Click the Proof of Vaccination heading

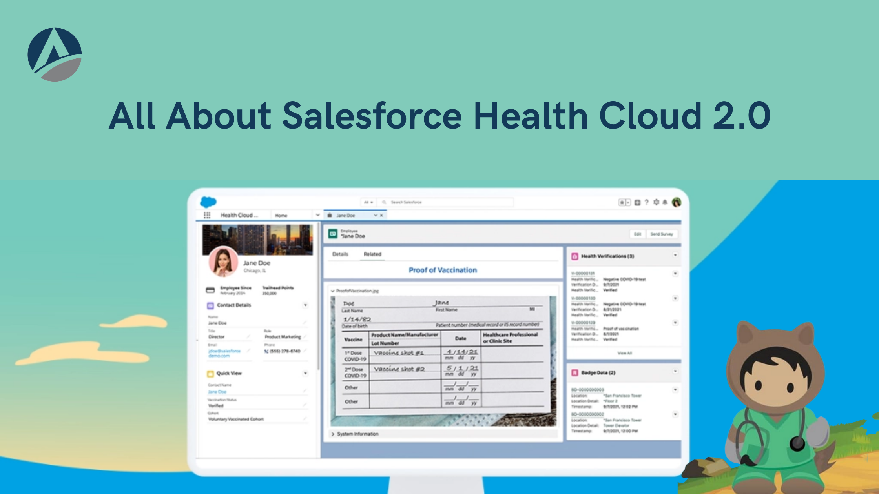click(x=443, y=270)
